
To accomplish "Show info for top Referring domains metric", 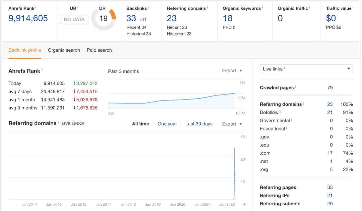I will tap(207, 7).
